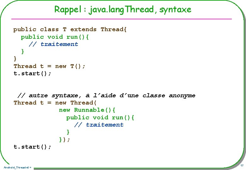Click the line 'Thread t = new T();'
Viewport: 246px width, 170px height.
point(49,66)
